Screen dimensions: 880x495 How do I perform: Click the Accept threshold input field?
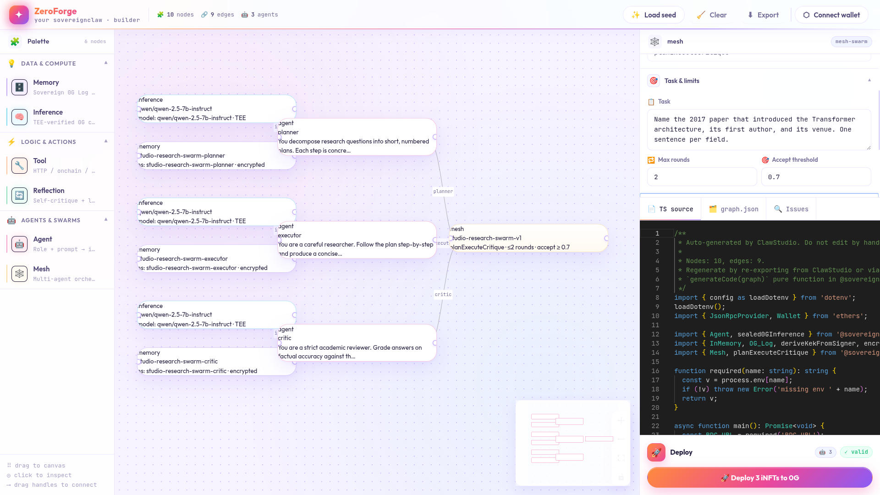click(816, 177)
